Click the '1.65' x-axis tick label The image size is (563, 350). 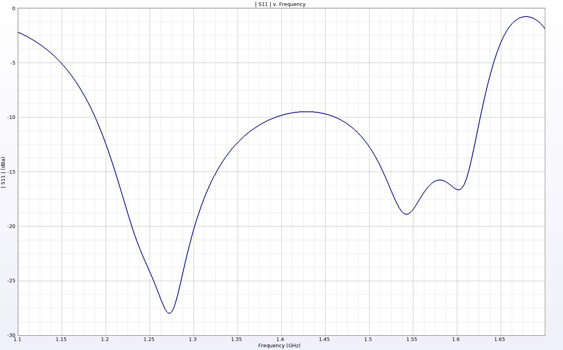[x=500, y=339]
